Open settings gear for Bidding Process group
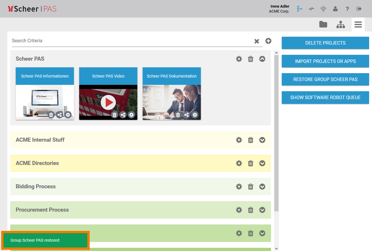 pyautogui.click(x=239, y=187)
